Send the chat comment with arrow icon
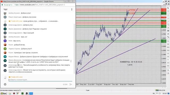 (x=71, y=84)
